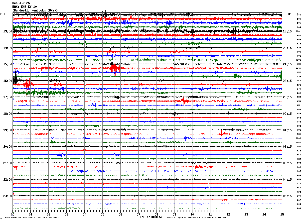The image size is (302, 221).
Task: Click the 01 minute axis tick label
Action: pyautogui.click(x=30, y=214)
